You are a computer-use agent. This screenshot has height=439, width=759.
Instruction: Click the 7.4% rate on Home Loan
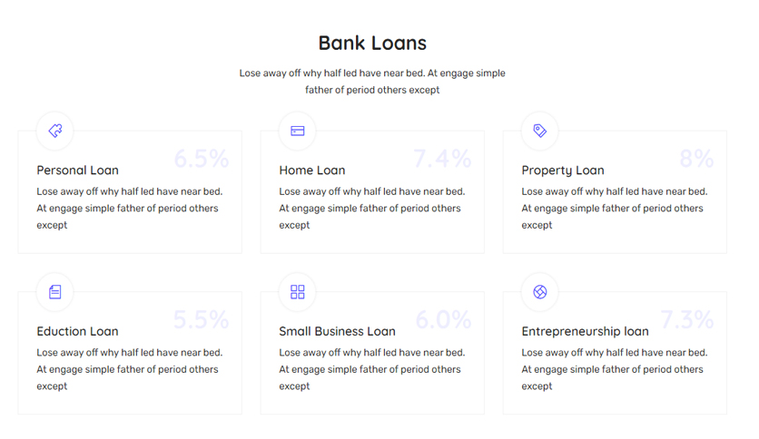click(x=442, y=159)
